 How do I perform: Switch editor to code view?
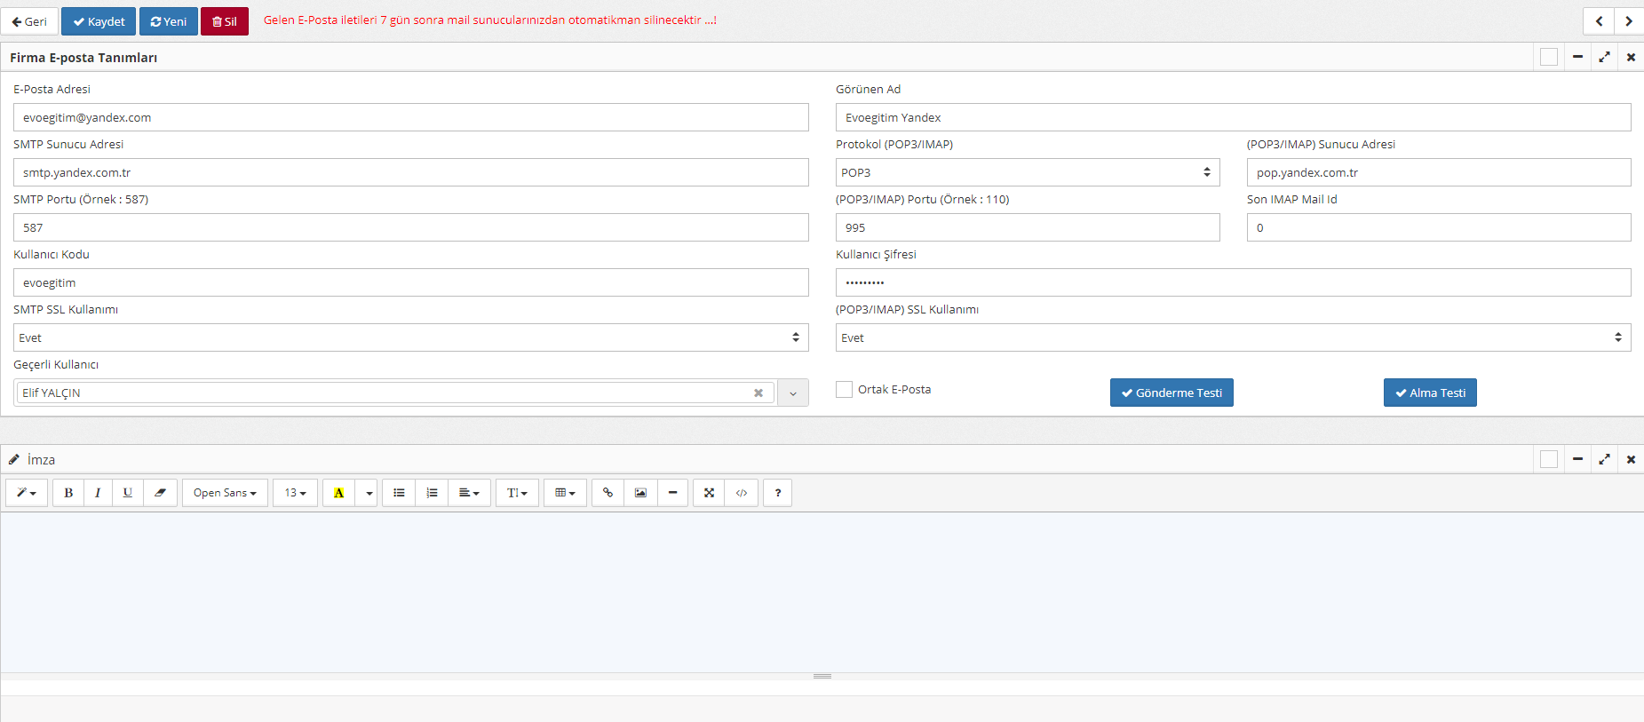(x=742, y=493)
